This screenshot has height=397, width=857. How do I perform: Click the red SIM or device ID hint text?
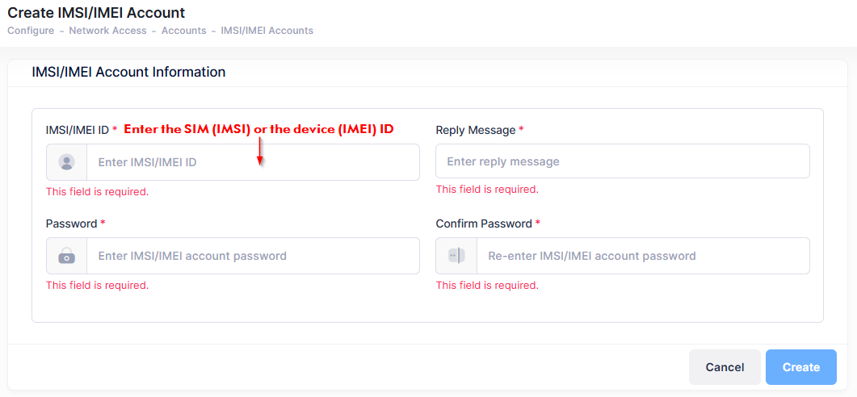(258, 129)
